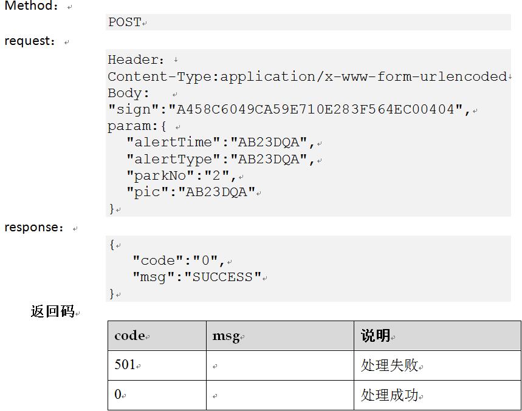Click the empty msg cell beside 501
This screenshot has width=522, height=411.
pos(280,365)
